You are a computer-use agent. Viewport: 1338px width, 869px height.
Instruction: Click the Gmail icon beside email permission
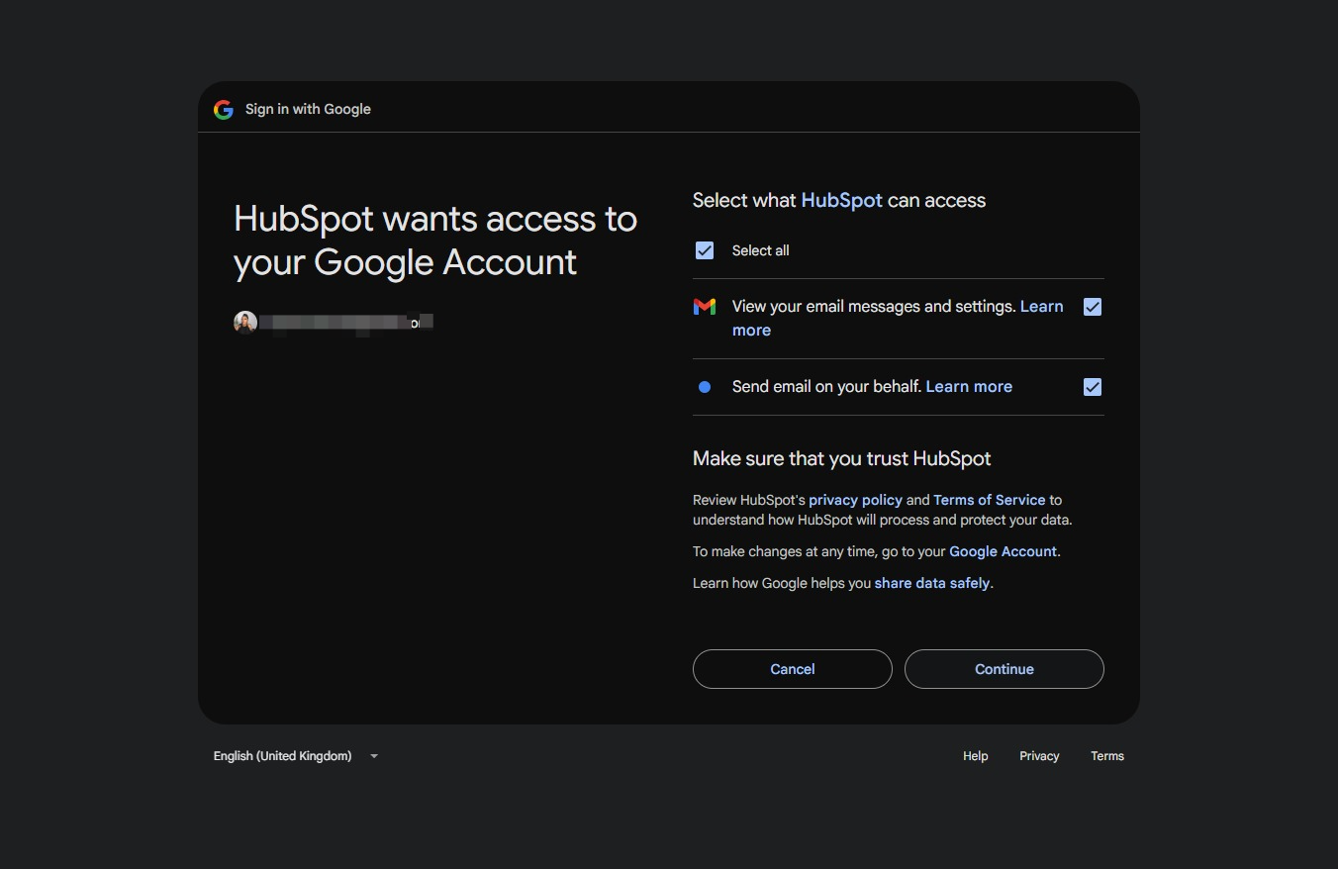(x=705, y=307)
